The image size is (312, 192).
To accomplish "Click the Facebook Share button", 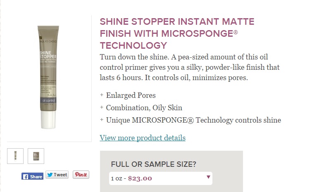I will pos(33,176).
